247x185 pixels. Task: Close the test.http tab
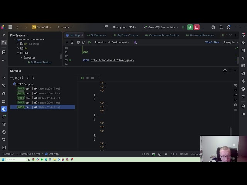tap(82, 35)
